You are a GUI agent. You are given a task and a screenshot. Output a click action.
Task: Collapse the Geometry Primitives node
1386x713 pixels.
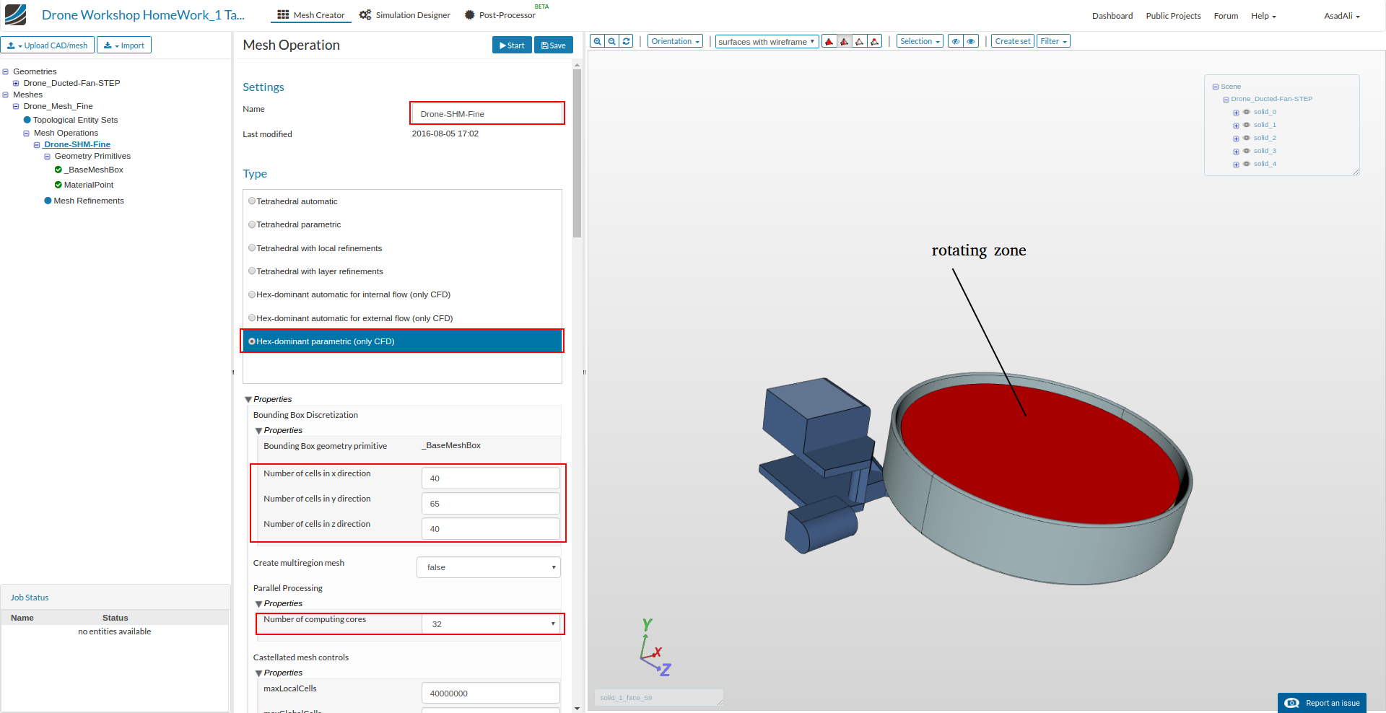(48, 157)
